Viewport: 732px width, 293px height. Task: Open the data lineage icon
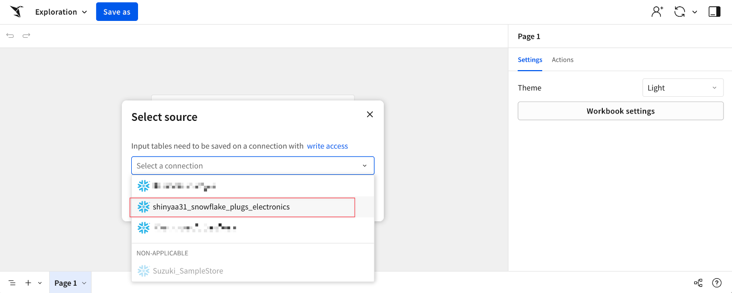point(698,283)
